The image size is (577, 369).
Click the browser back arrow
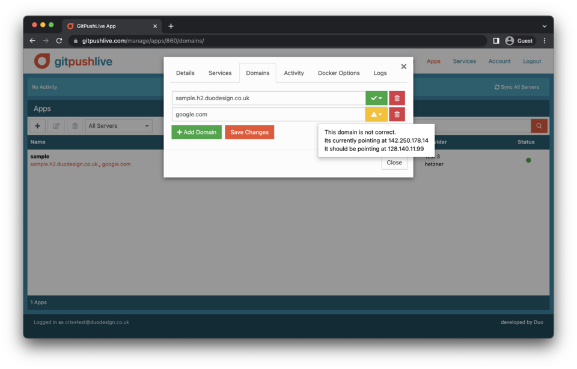click(x=32, y=41)
